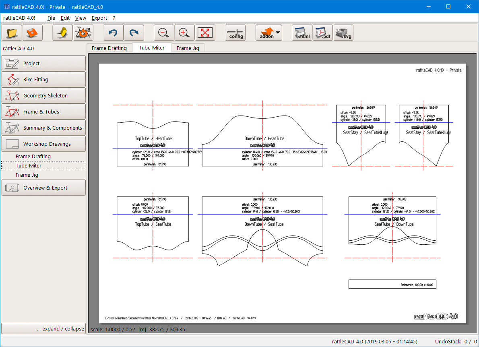Click the orange bicycle toolbar icon
Viewport: 479px width, 347px height.
83,33
